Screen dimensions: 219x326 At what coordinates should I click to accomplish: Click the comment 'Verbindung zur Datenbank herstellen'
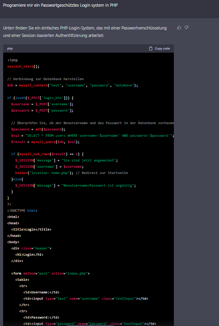coord(46,79)
